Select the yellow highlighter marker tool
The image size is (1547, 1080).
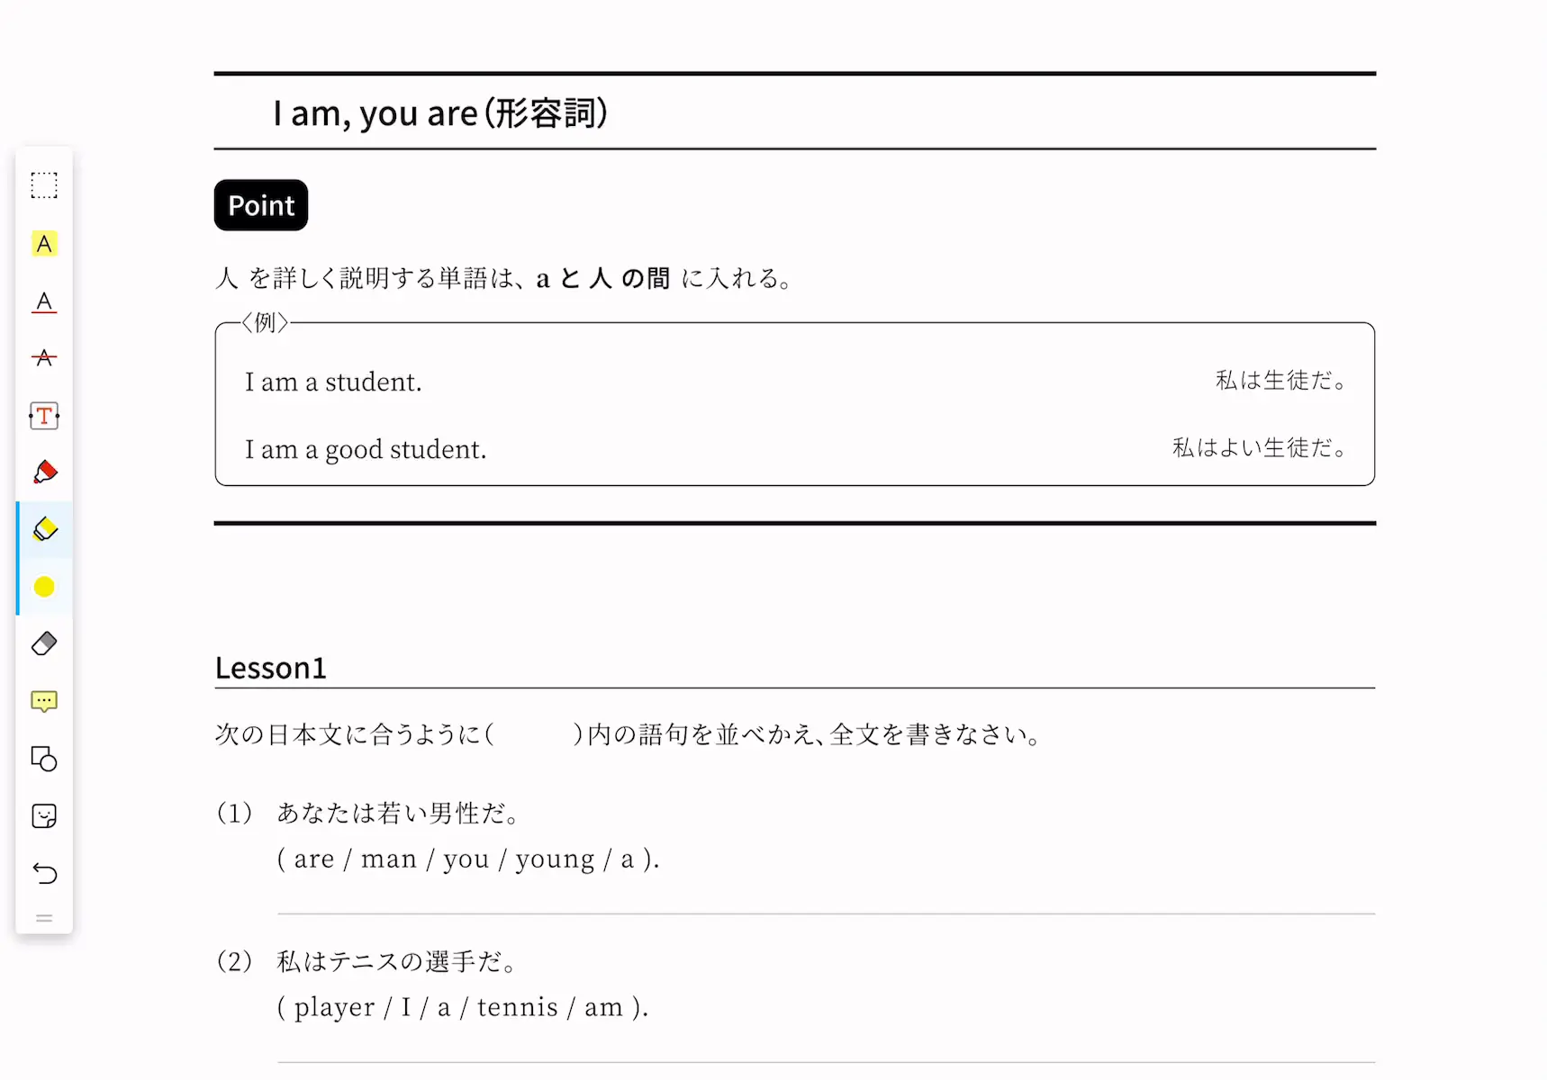point(44,529)
